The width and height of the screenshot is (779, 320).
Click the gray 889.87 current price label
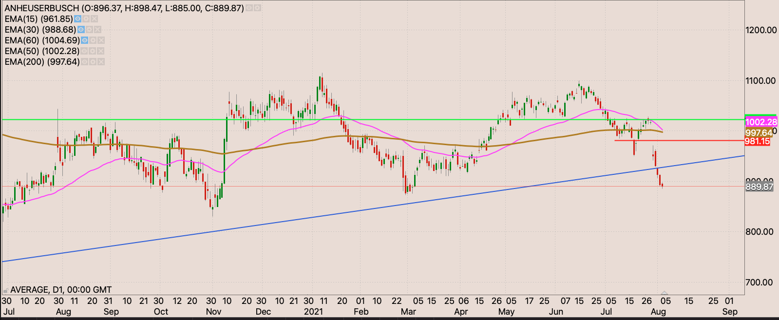(759, 187)
